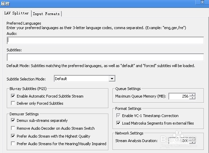
Task: Click the Default Mode description text
Action: tap(101, 66)
